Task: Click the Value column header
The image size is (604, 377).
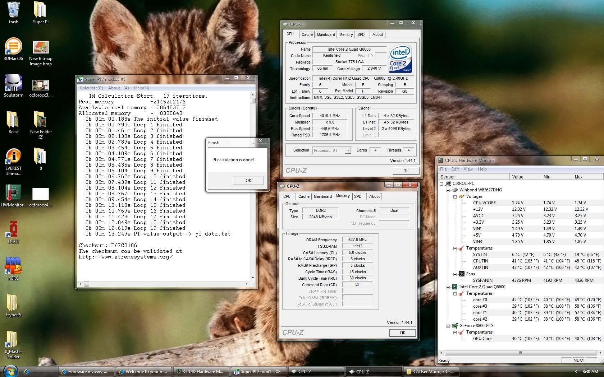Action: point(525,177)
